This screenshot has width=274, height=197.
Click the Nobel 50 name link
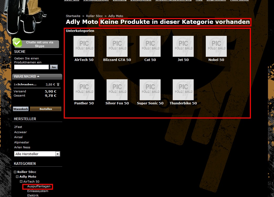pyautogui.click(x=216, y=60)
